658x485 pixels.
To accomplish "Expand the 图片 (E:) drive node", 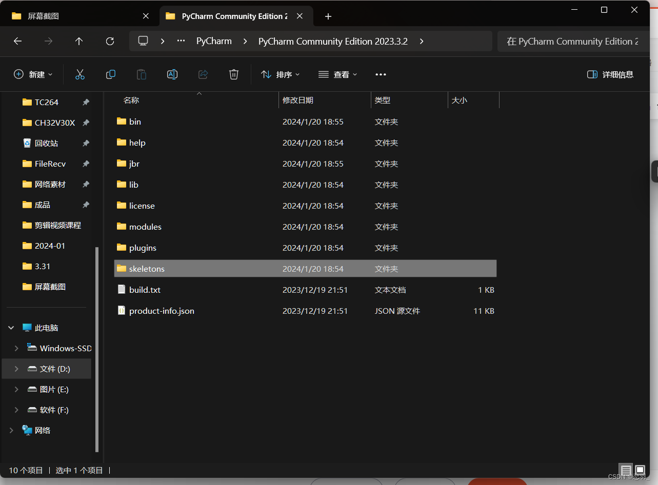I will (x=16, y=389).
